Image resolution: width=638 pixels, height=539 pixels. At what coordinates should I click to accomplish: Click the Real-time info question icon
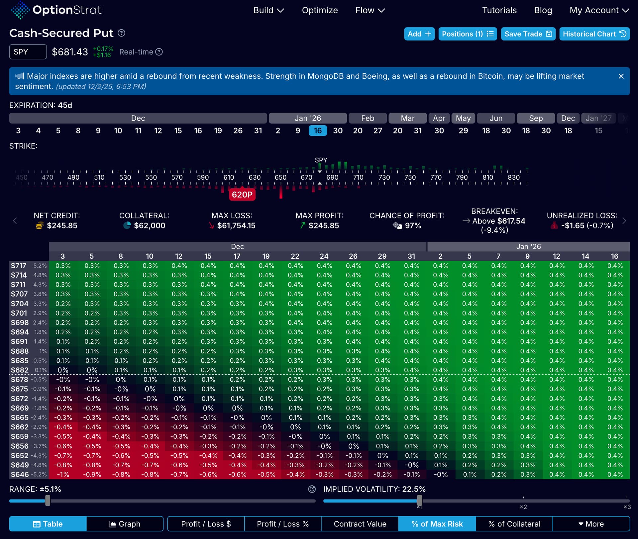click(159, 52)
